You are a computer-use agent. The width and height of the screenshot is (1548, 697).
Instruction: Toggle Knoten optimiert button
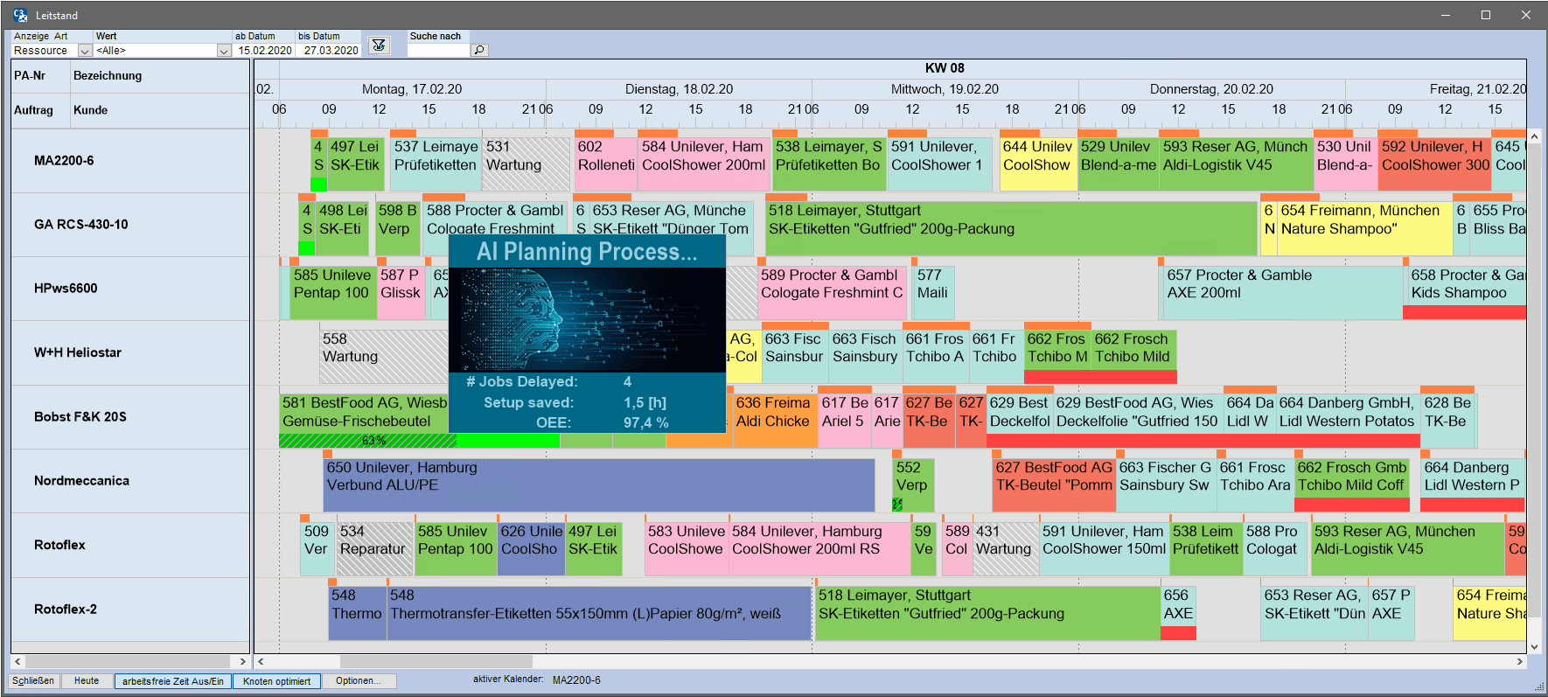tap(276, 681)
